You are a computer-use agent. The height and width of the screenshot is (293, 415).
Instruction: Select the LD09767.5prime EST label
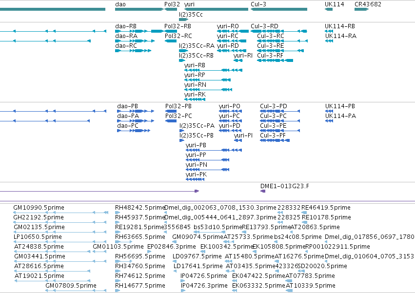coord(197,257)
